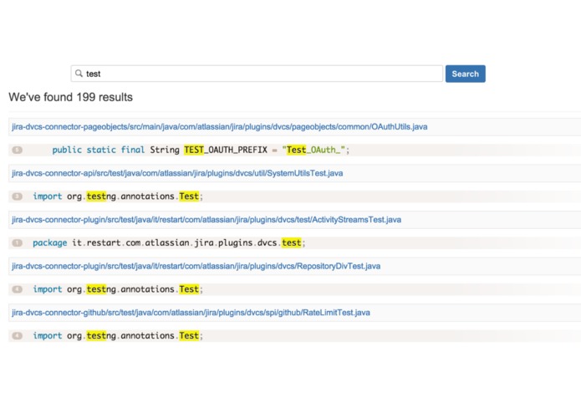This screenshot has width=581, height=413.
Task: Open the RateLimitTest.java file link
Action: (191, 313)
